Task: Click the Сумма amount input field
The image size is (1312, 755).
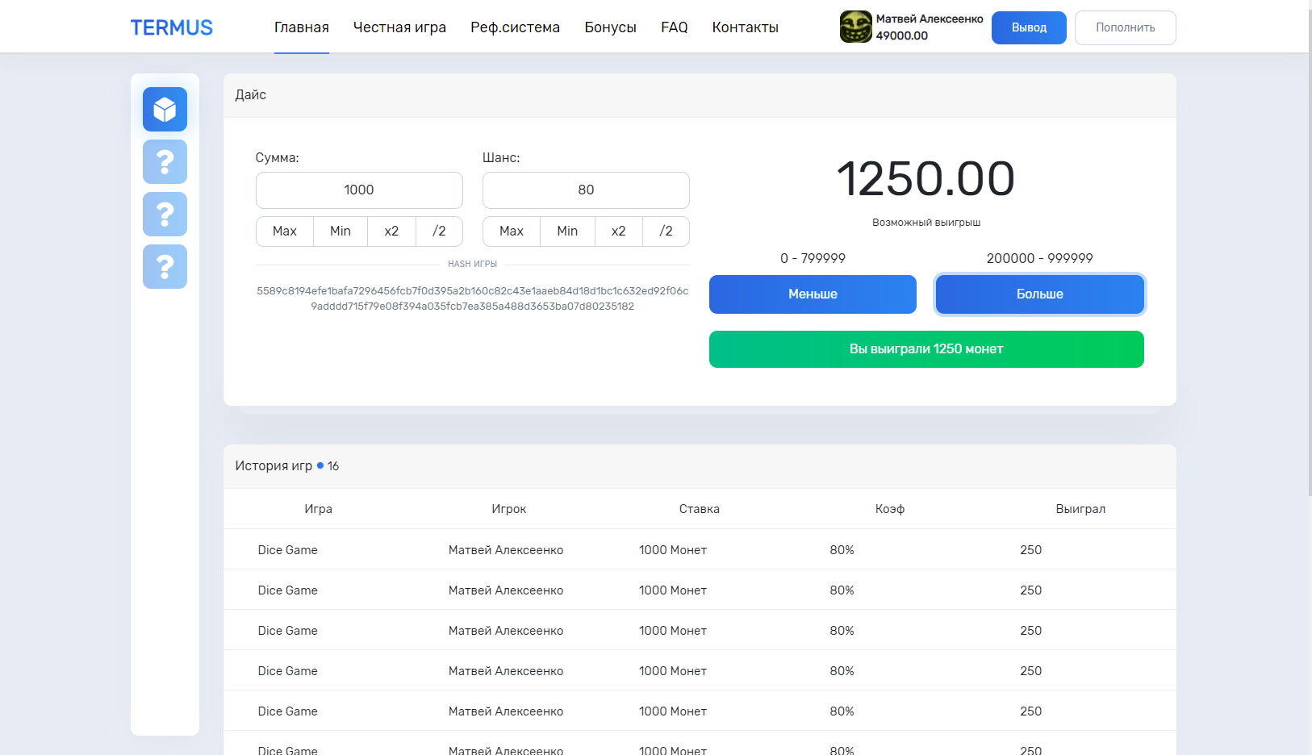Action: click(359, 190)
